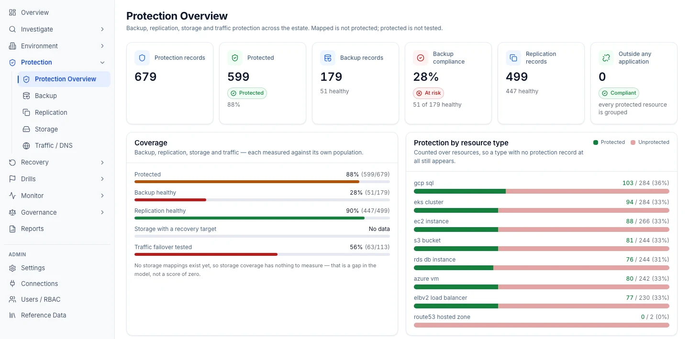Go to Reports page
689x339 pixels.
pos(57,229)
